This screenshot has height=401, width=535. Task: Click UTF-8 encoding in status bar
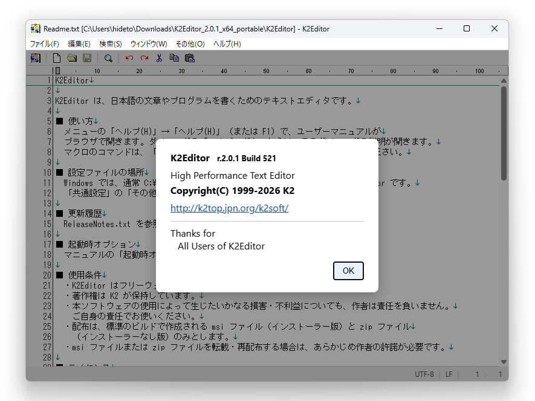pyautogui.click(x=424, y=374)
